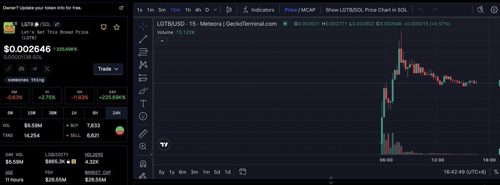Select the D daily timeframe
500x185 pixels.
(207, 10)
